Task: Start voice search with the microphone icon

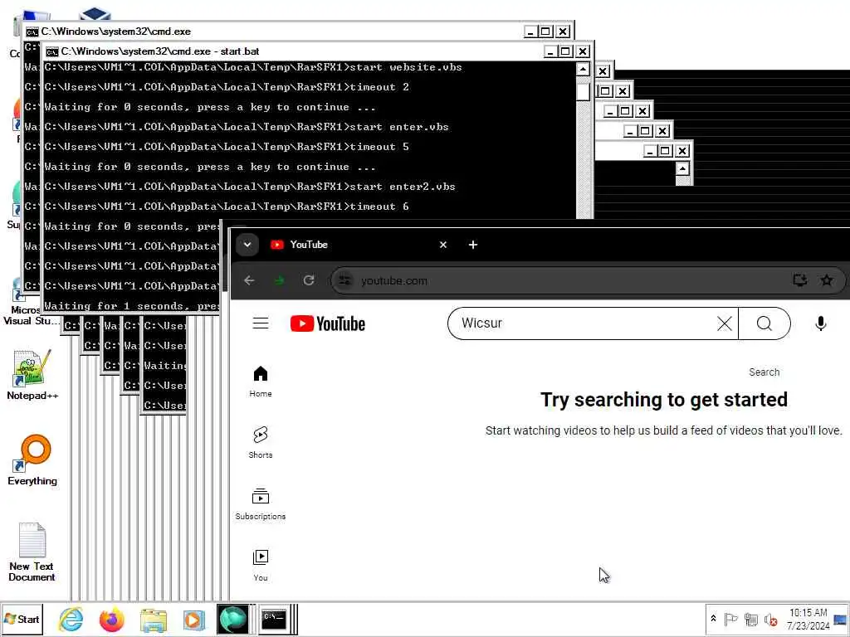Action: (x=821, y=323)
